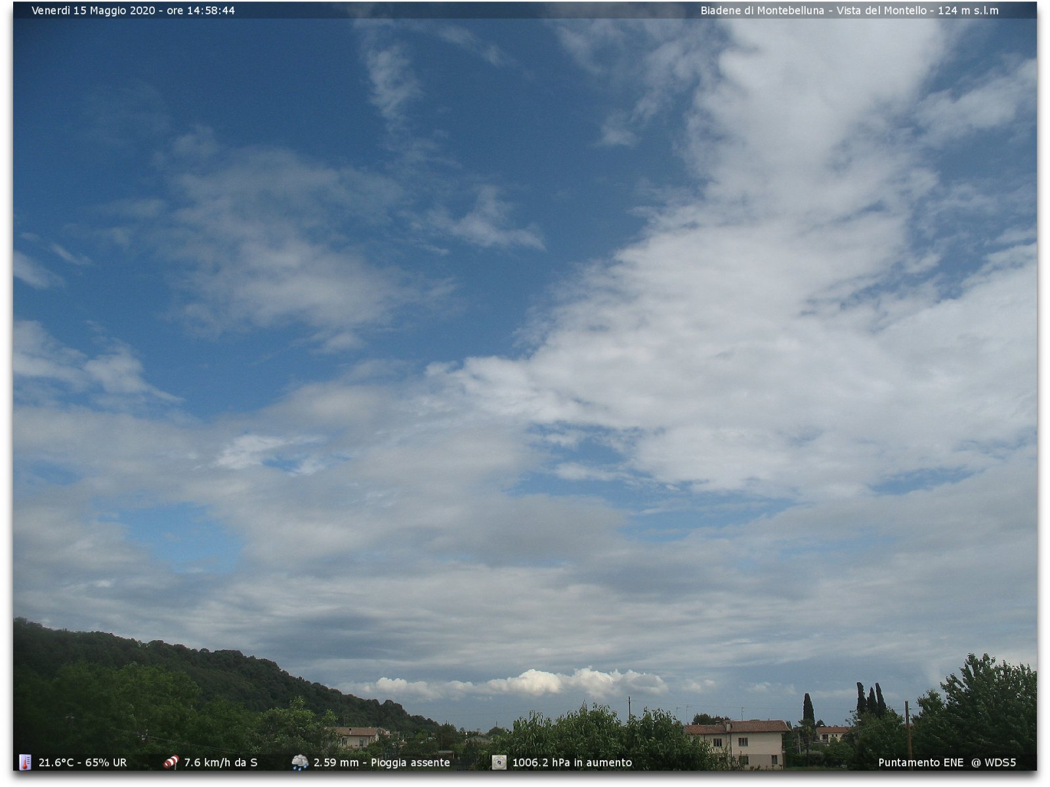The height and width of the screenshot is (787, 1050).
Task: Click the temperature reading '21.6°C - 65% UR'
Action: coord(83,763)
